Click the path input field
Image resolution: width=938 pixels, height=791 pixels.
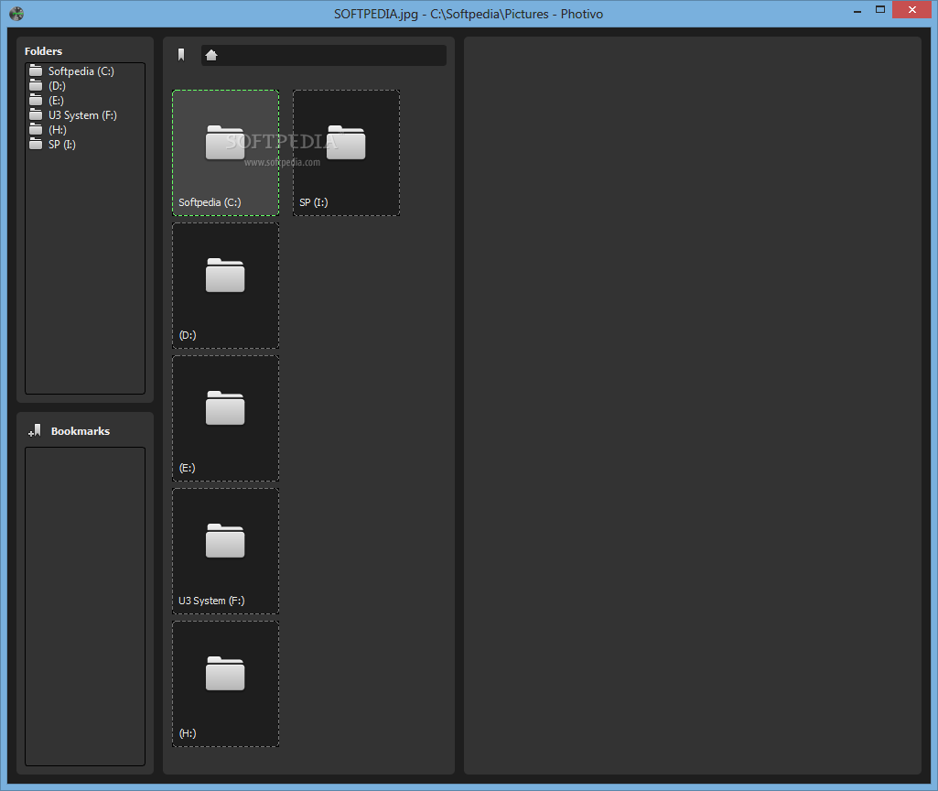[x=324, y=55]
